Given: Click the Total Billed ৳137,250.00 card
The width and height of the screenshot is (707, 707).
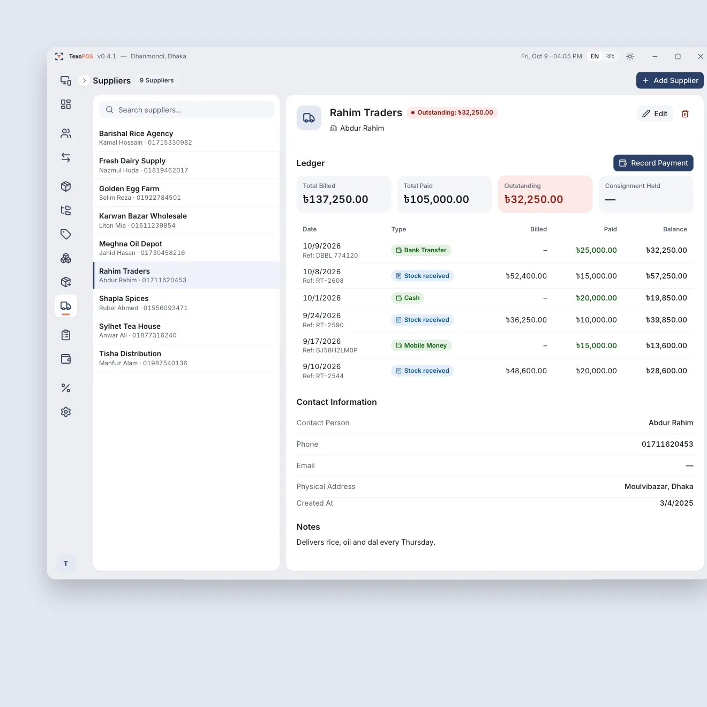Looking at the screenshot, I should 344,194.
